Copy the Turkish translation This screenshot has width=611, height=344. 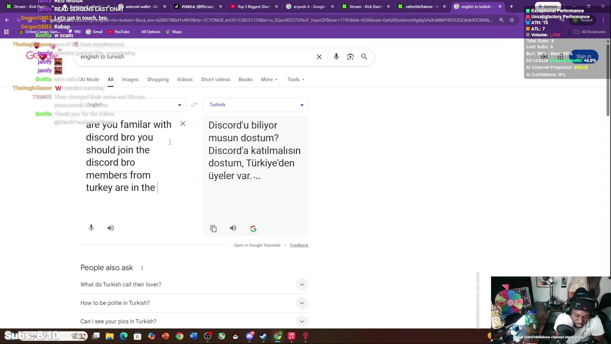tap(213, 228)
